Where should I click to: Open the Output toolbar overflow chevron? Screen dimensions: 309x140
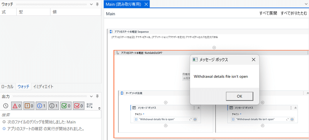click(x=99, y=108)
